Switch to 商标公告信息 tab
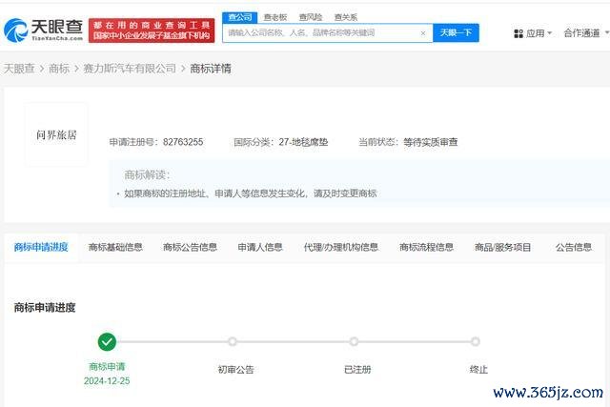 click(x=190, y=247)
